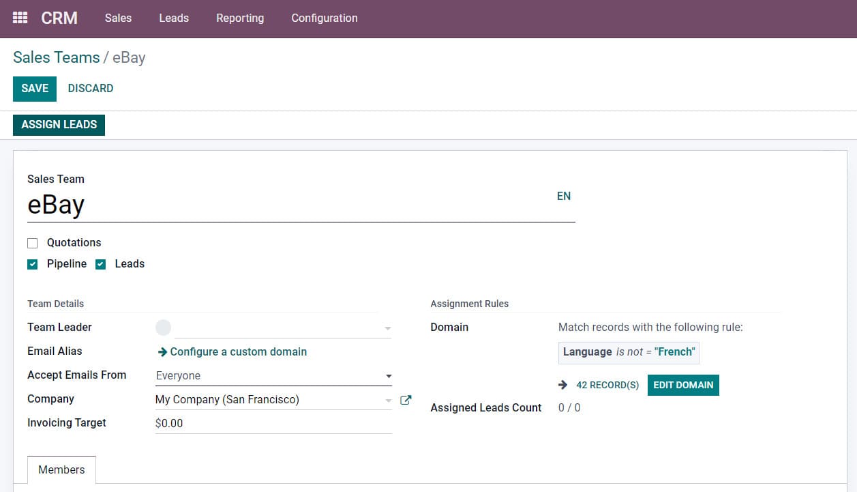Click the arrow icon beside 42 RECORD(S)
The width and height of the screenshot is (857, 492).
click(x=563, y=385)
